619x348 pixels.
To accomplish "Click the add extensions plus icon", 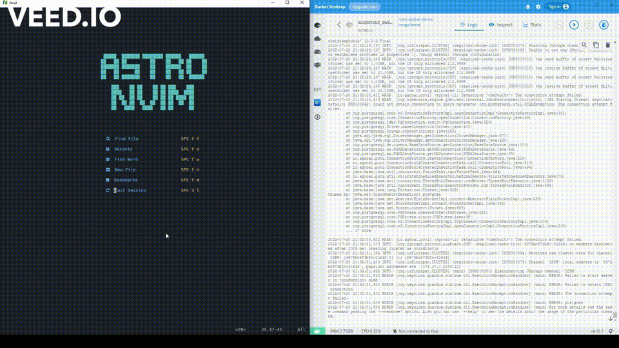I will tap(317, 117).
